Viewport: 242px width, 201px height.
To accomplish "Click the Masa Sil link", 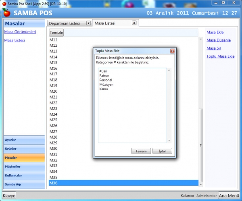I will click(214, 48).
